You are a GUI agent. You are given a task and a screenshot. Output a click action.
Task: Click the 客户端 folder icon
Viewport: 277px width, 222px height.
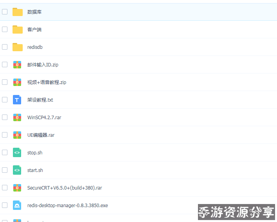[17, 29]
